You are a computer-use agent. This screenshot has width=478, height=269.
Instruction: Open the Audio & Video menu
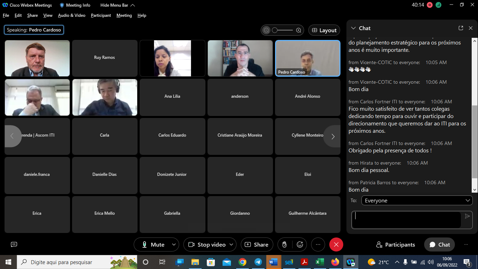coord(71,15)
